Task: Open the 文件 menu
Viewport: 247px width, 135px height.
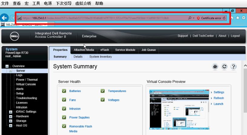Action: tap(5, 3)
